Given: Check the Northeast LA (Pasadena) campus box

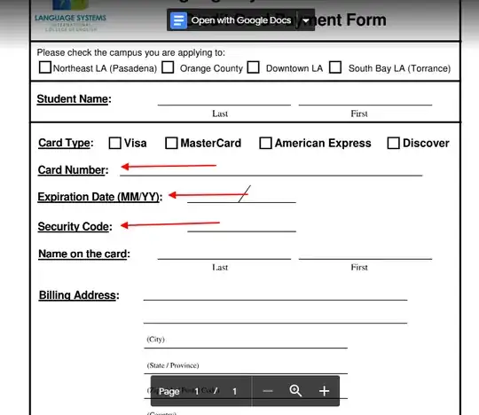Looking at the screenshot, I should (x=45, y=67).
